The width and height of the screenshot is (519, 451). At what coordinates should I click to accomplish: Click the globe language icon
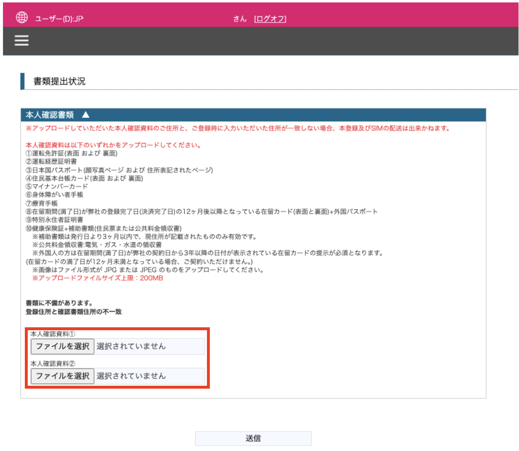(22, 17)
